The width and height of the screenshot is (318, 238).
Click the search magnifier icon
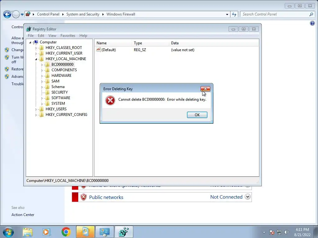(x=311, y=14)
